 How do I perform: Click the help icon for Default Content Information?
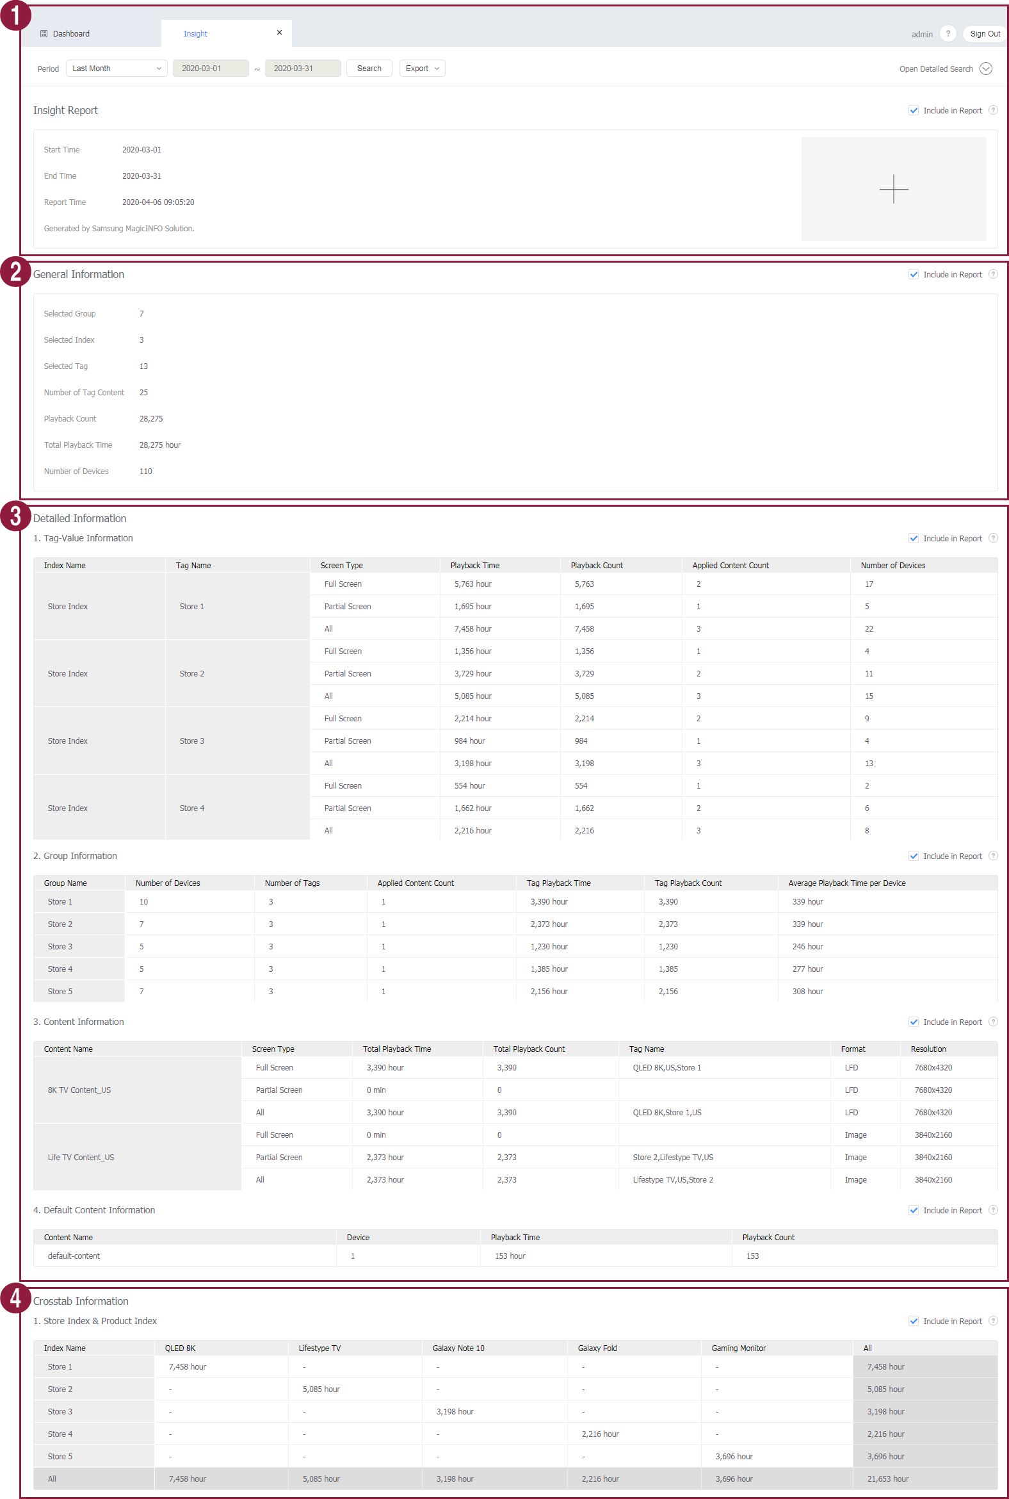(993, 1210)
